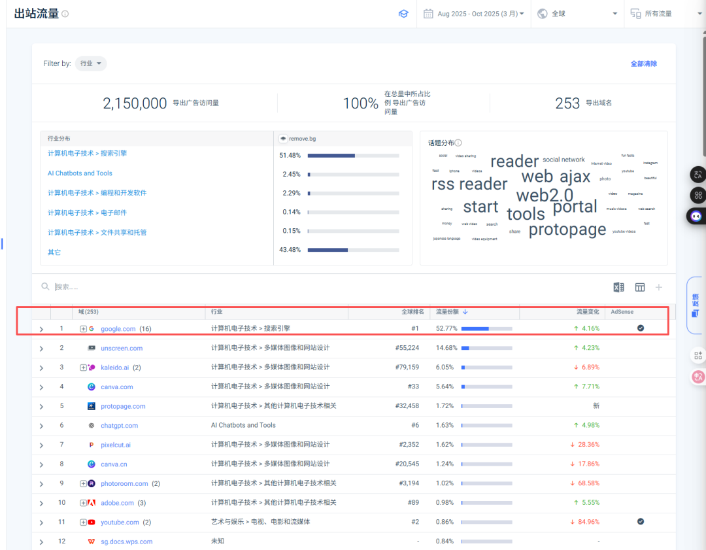The image size is (706, 550).
Task: Click the word protopage in topic cloud
Action: tap(567, 230)
